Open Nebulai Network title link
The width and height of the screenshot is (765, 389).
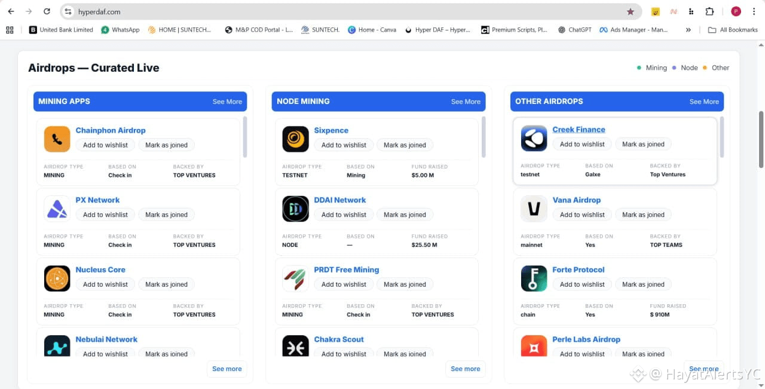106,339
